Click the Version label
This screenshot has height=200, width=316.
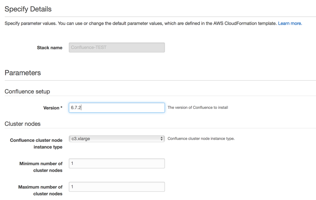pyautogui.click(x=53, y=108)
